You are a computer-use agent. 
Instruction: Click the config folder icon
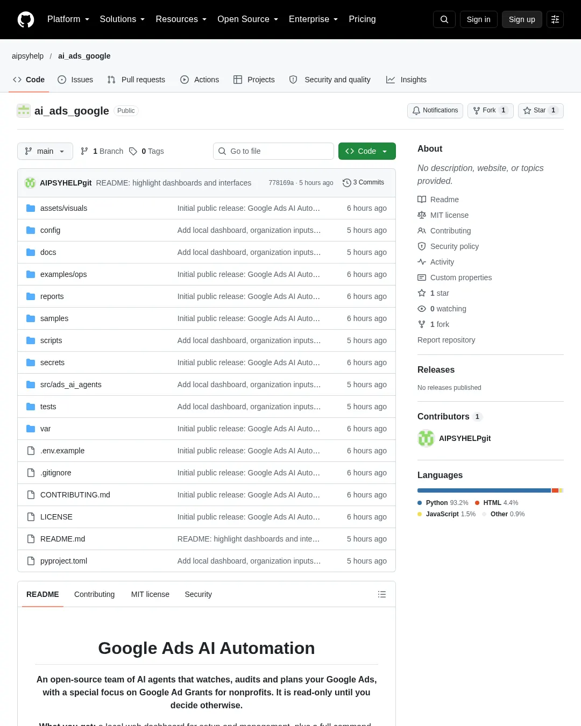(31, 230)
